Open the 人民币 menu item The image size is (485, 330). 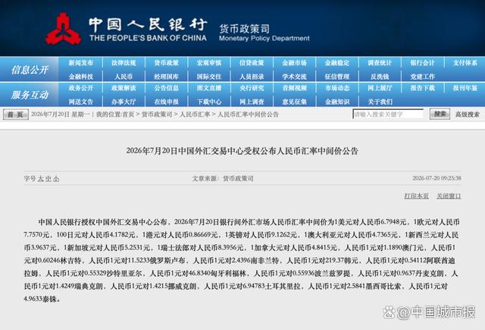(124, 77)
